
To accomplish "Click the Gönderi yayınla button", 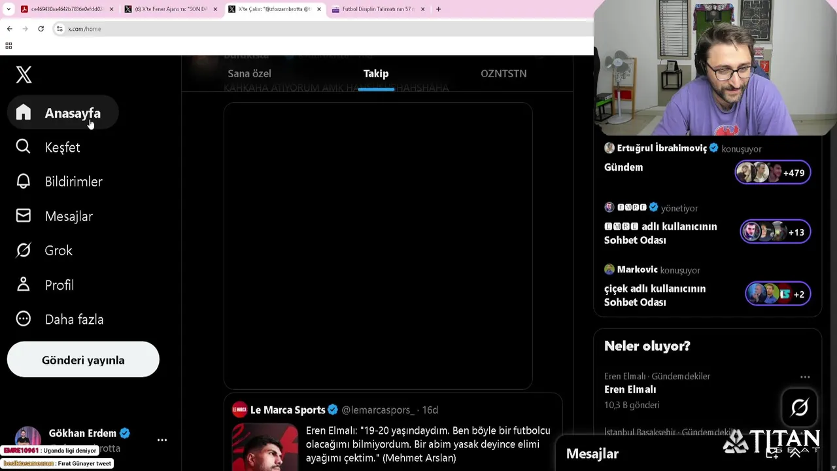I will 83,360.
